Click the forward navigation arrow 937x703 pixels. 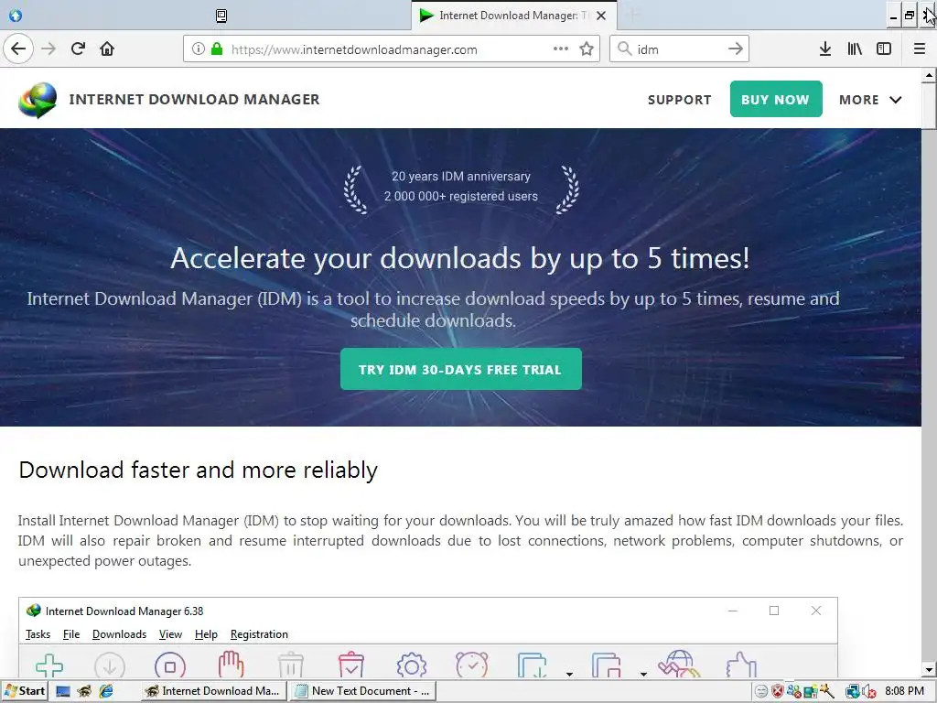point(48,49)
